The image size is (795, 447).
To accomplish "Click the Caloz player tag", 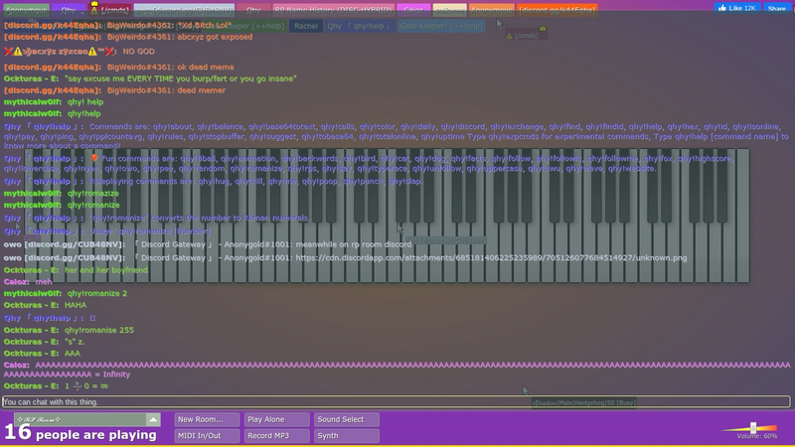I will coord(413,10).
